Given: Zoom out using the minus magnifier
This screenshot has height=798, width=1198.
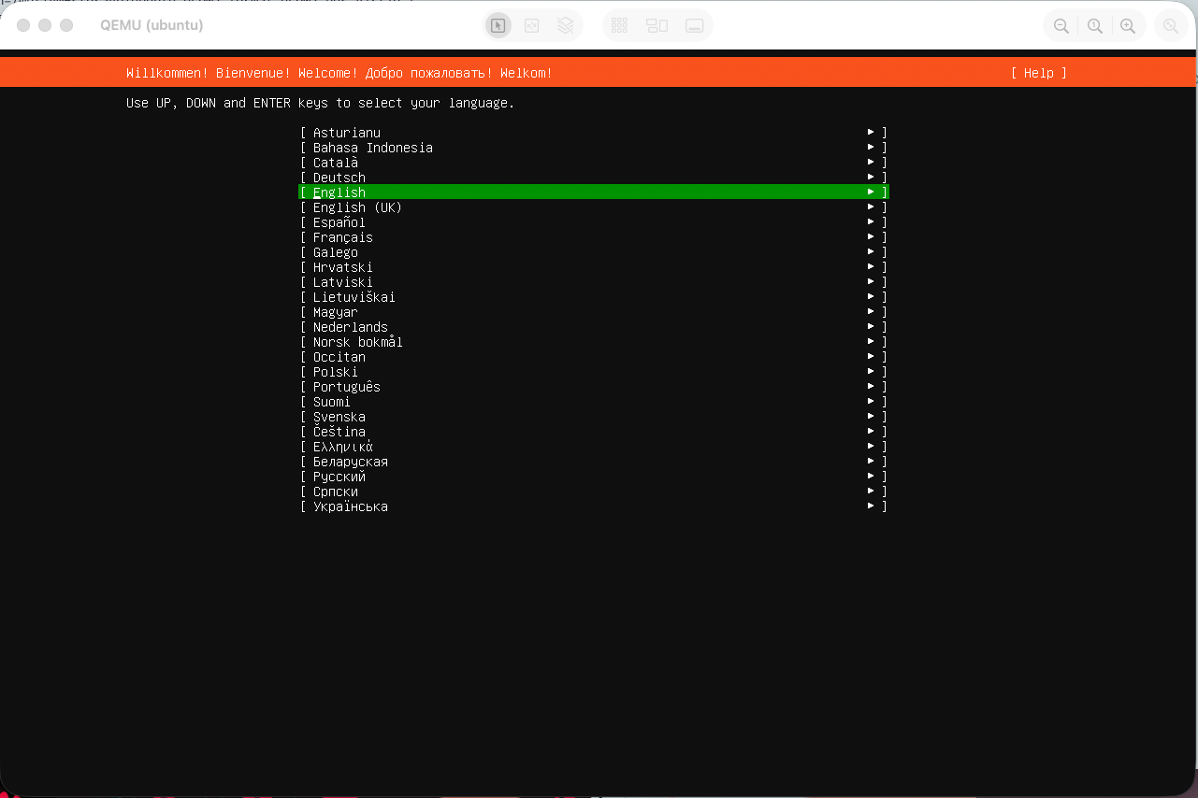Looking at the screenshot, I should click(x=1061, y=26).
